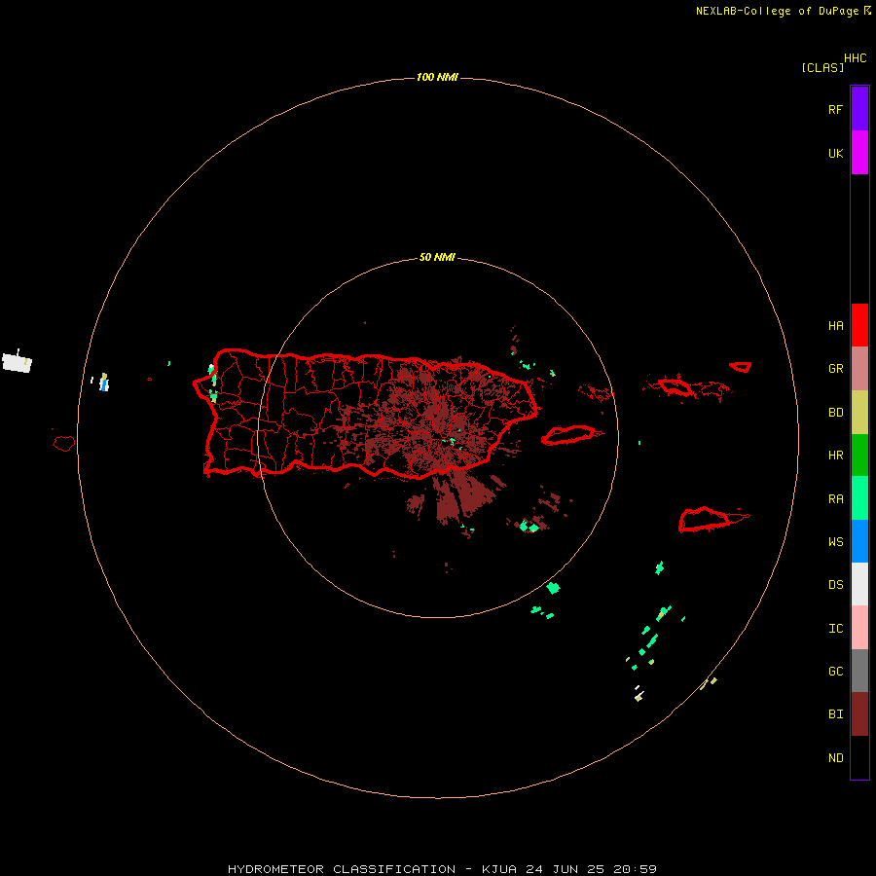Click the IC legend label
The width and height of the screenshot is (876, 876).
coord(835,629)
